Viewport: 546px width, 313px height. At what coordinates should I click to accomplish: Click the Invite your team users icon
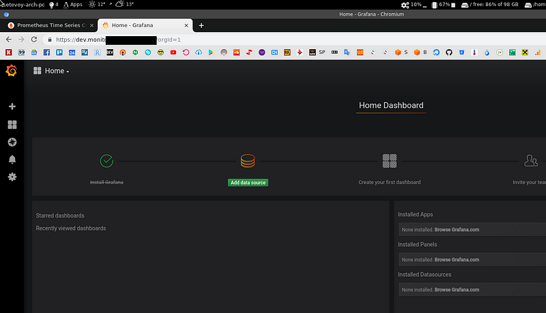tap(531, 161)
